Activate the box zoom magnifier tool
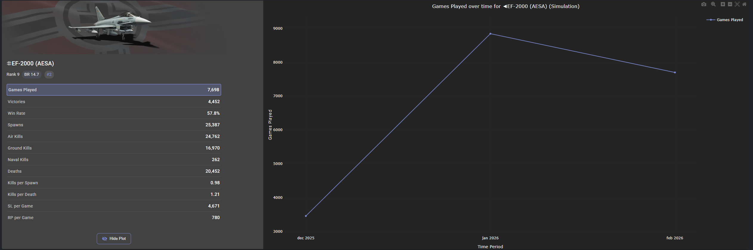753x250 pixels. (713, 4)
